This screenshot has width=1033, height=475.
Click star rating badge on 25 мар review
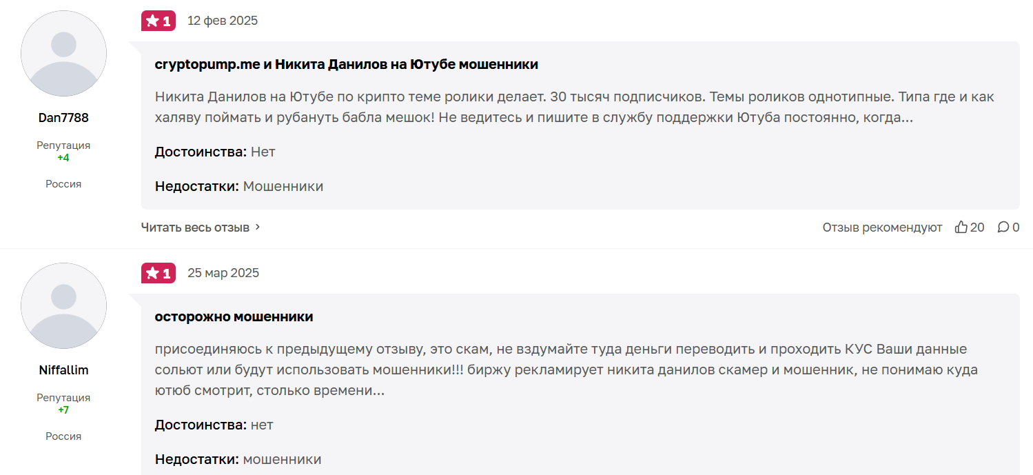158,273
